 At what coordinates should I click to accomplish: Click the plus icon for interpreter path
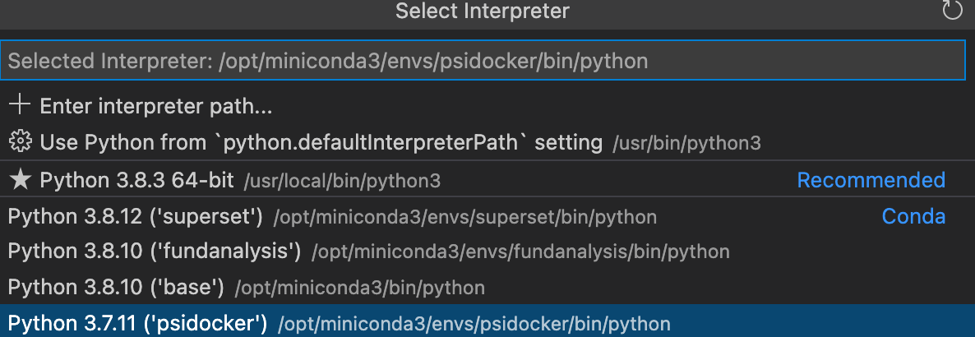pos(19,105)
